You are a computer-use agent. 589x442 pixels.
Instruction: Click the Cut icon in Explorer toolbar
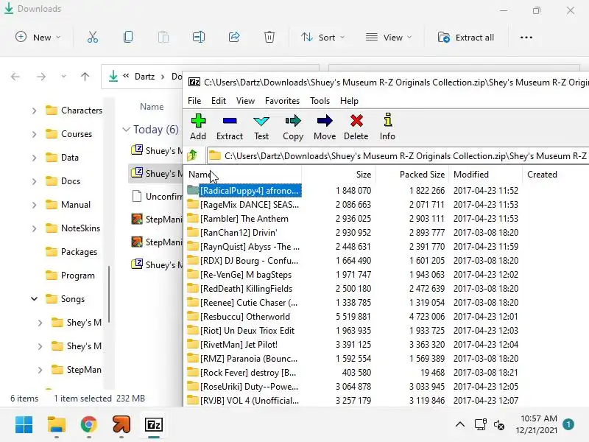[x=93, y=38]
